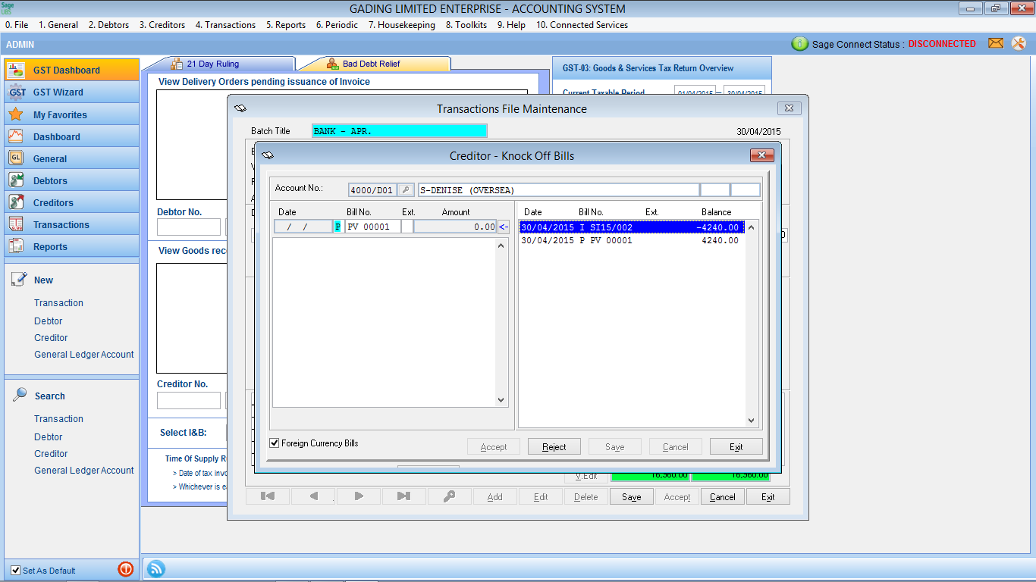Open the Transactions menu
Screen dimensions: 1036x582
pos(225,25)
